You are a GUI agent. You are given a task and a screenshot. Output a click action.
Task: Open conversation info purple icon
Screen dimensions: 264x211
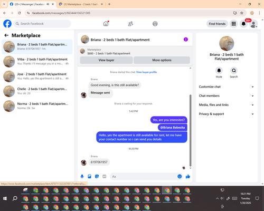coord(186,40)
